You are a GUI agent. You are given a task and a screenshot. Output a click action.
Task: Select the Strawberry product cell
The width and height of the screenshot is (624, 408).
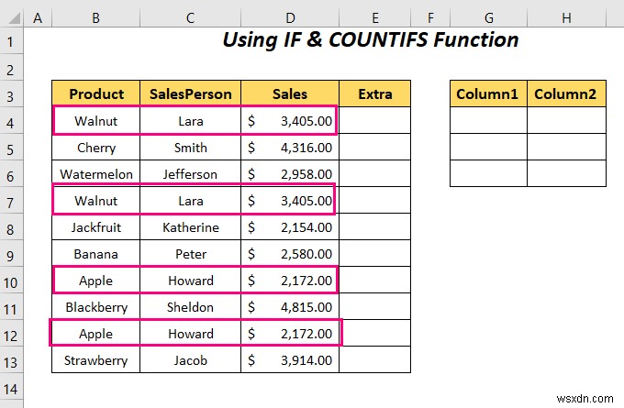[96, 360]
